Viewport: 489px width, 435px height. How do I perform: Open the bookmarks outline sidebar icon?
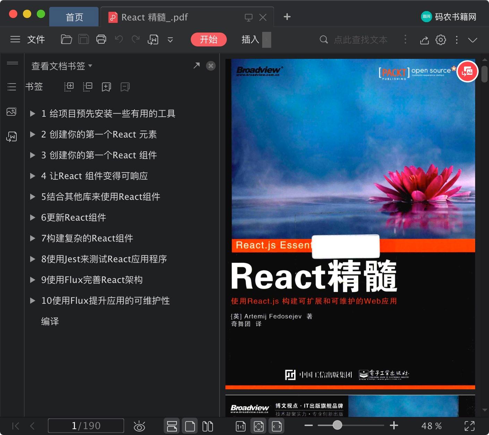pyautogui.click(x=12, y=87)
